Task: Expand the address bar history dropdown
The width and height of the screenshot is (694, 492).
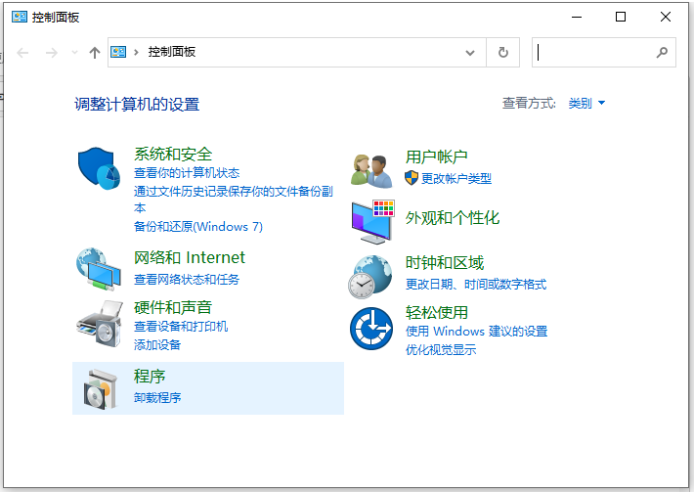Action: (x=470, y=52)
